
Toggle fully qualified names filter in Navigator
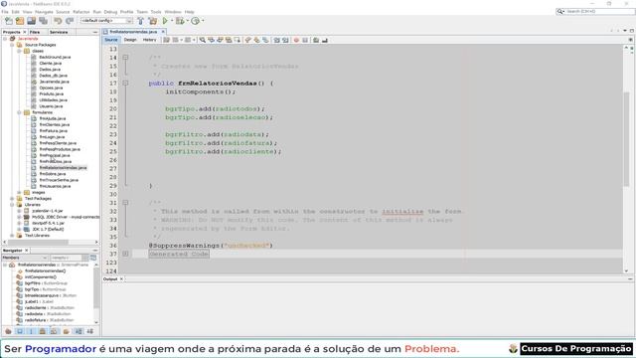pyautogui.click(x=66, y=331)
